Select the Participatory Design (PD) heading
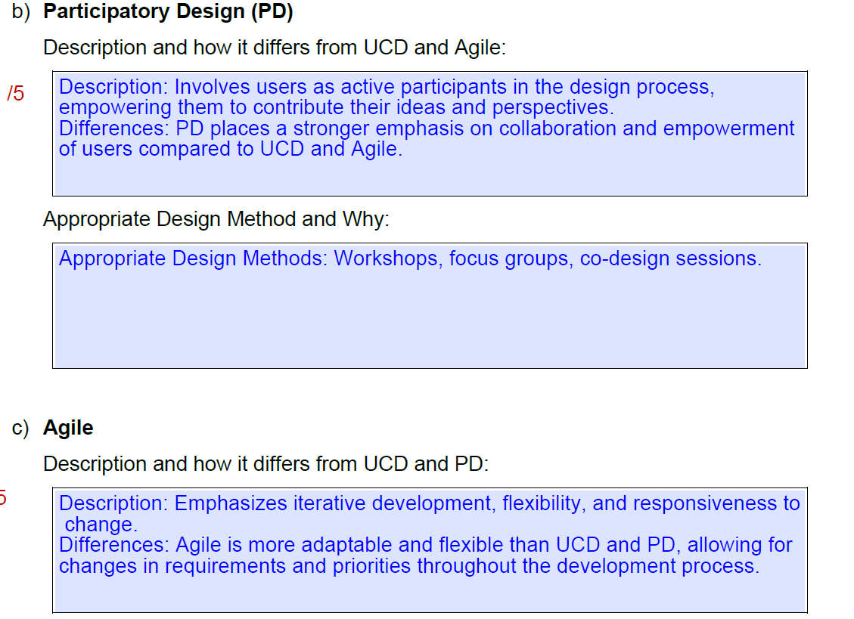The image size is (854, 619). [x=168, y=11]
